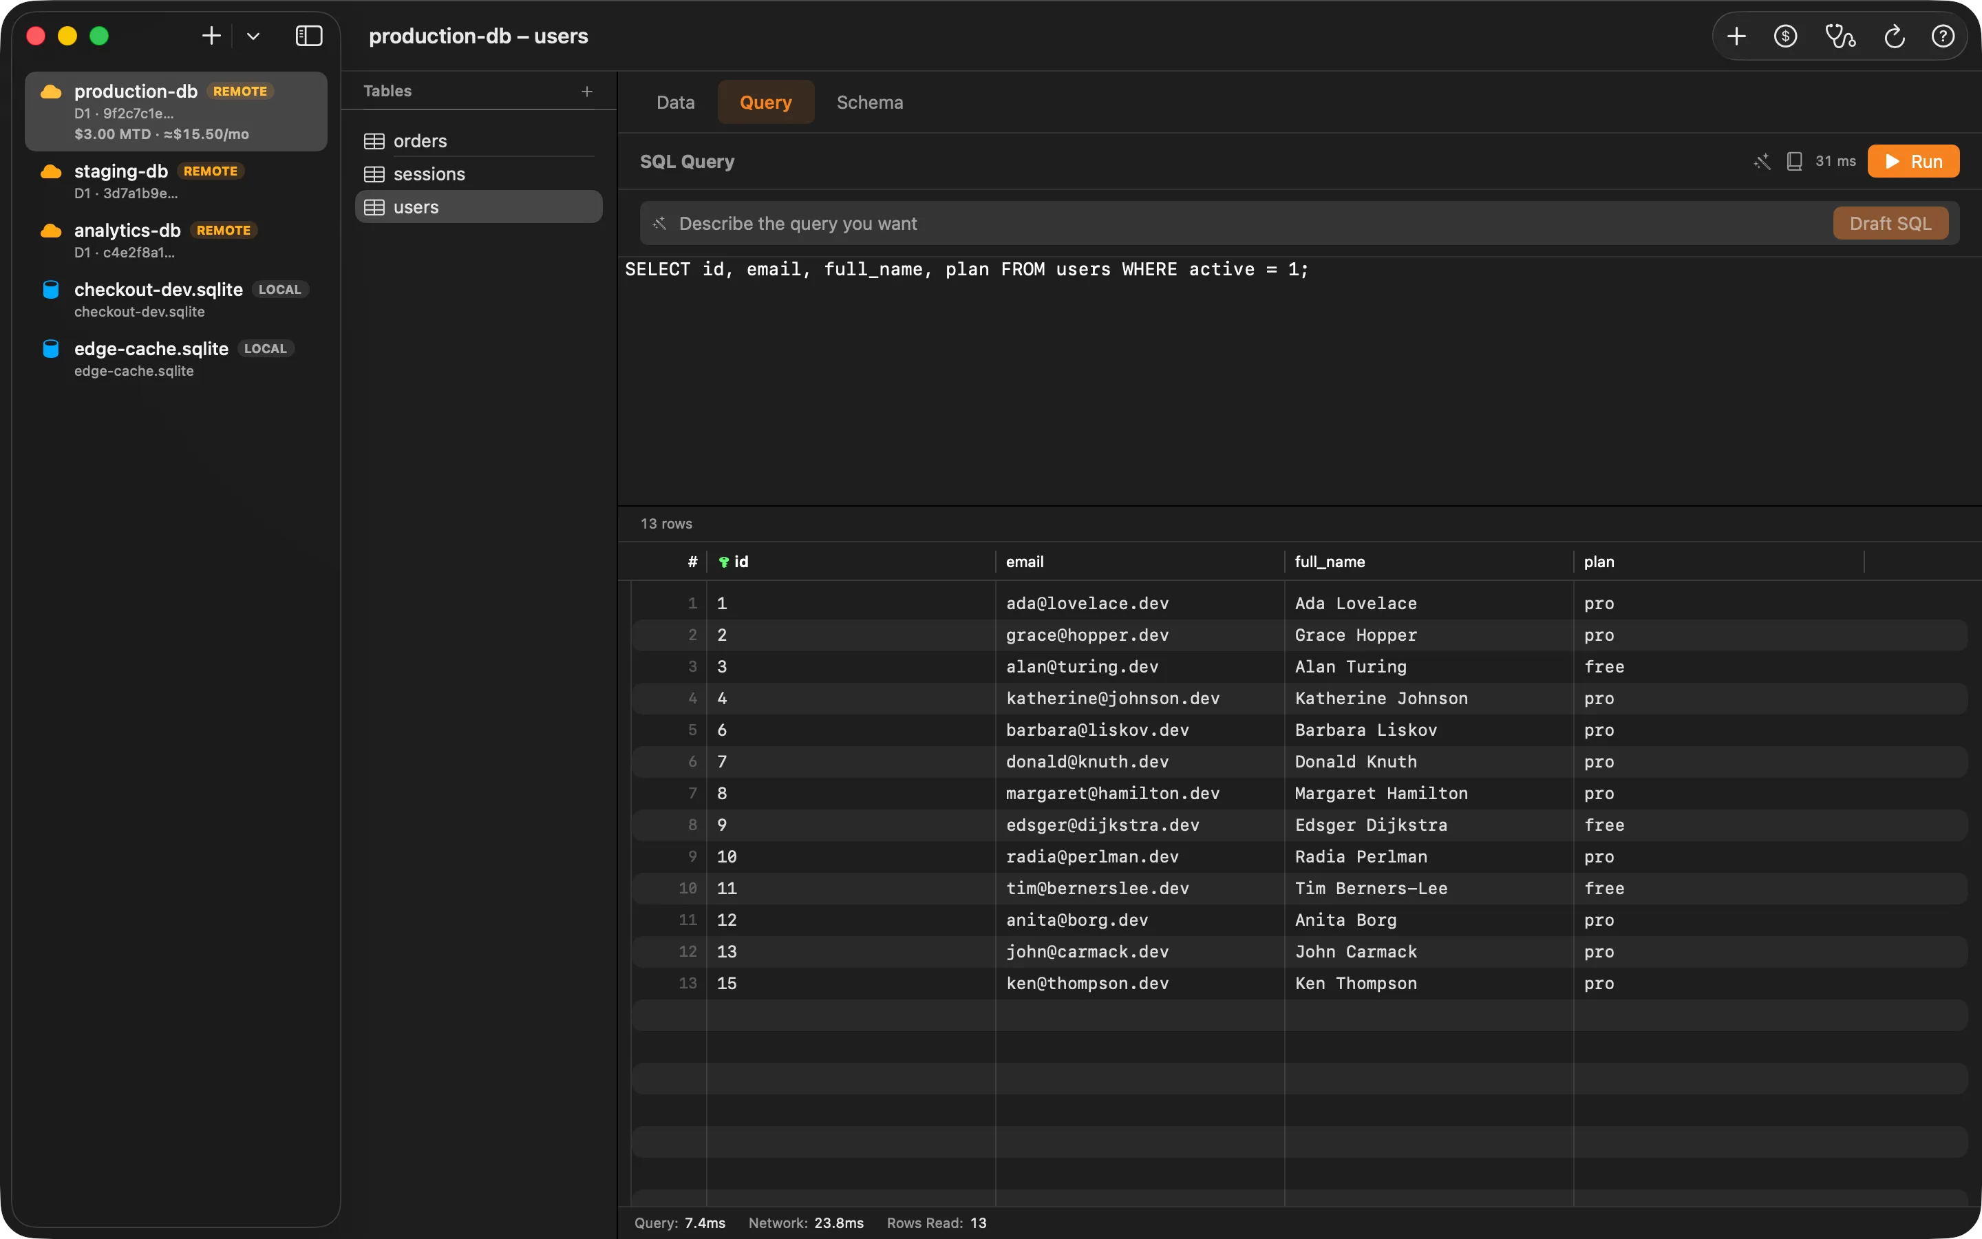This screenshot has width=1982, height=1239.
Task: Select staging-db in the database list
Action: [x=176, y=181]
